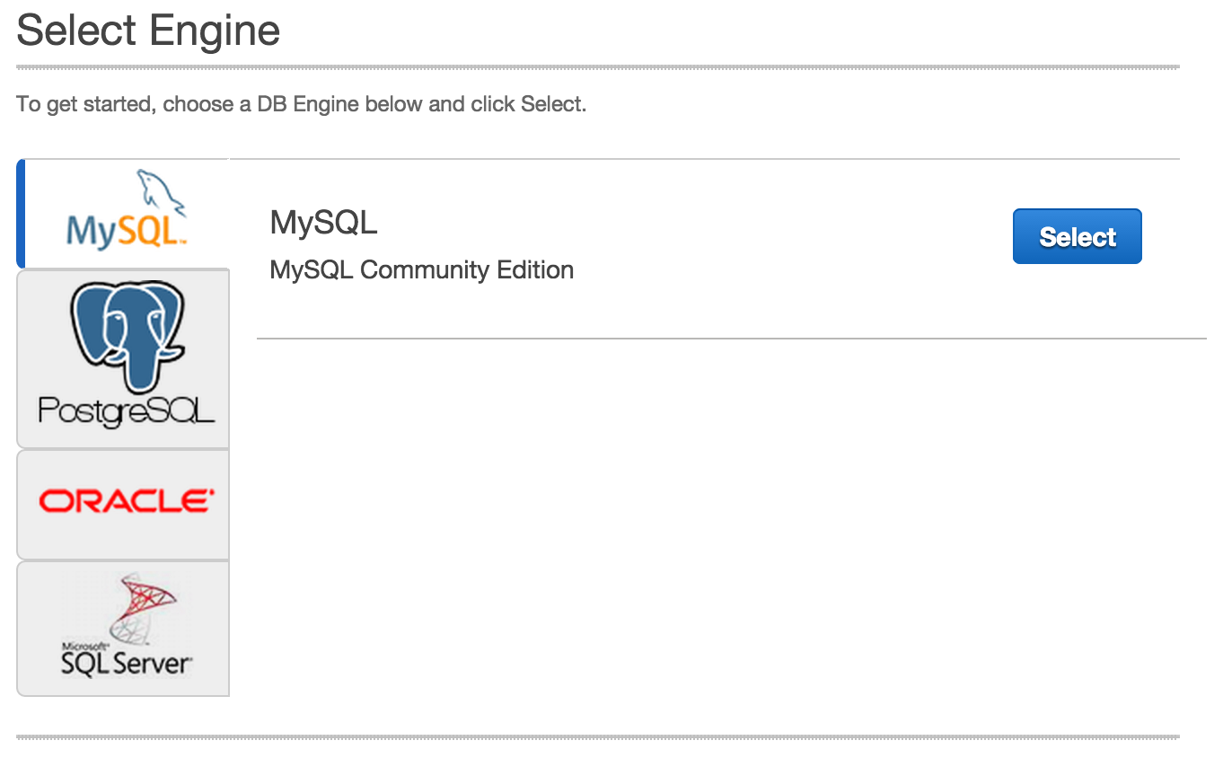Click the MySQL heading text
1223x758 pixels.
(x=323, y=222)
